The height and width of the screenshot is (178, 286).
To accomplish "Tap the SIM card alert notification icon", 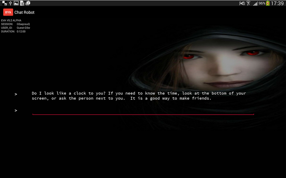I will click(x=22, y=3).
